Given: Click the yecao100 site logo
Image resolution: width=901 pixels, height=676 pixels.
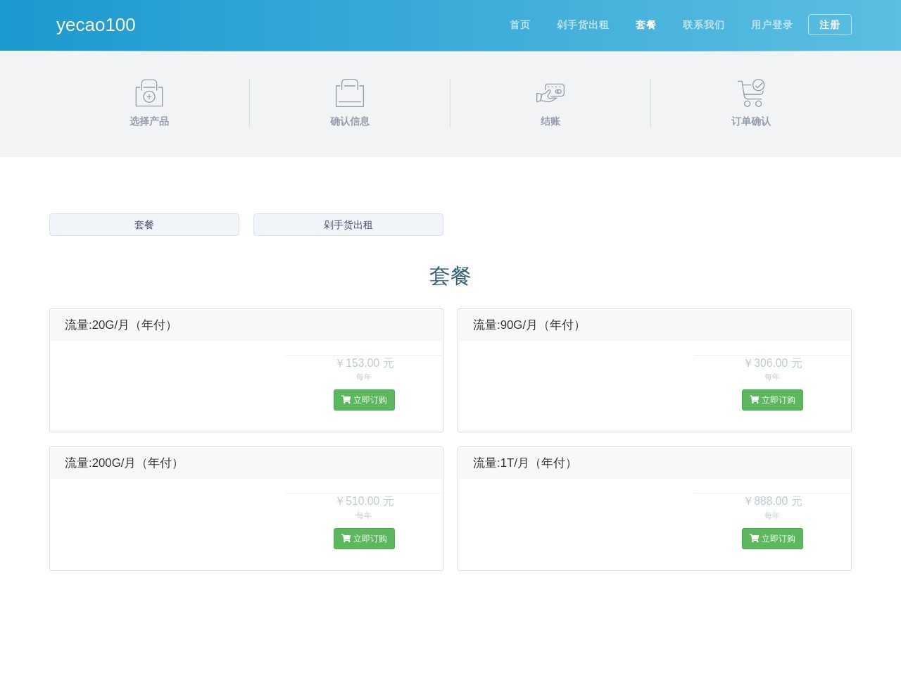Looking at the screenshot, I should (x=96, y=25).
